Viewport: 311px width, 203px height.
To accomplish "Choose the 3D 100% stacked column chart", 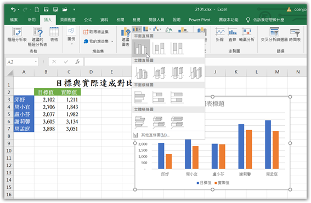I will tap(177, 73).
